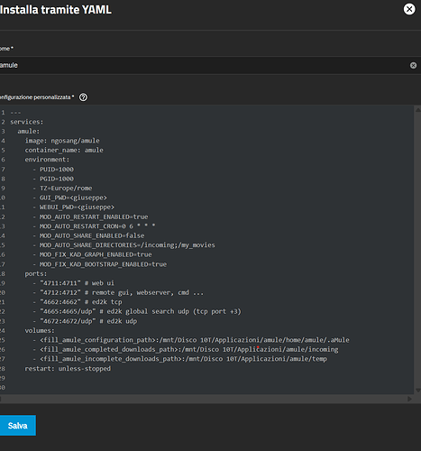The height and width of the screenshot is (451, 421).
Task: Clear the amule name field
Action: tap(413, 65)
